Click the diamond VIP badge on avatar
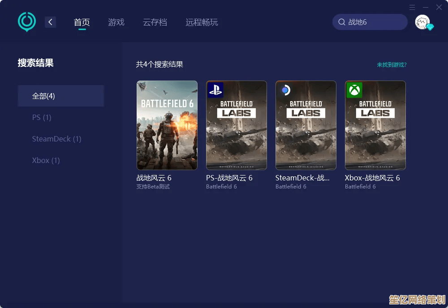 point(430,27)
